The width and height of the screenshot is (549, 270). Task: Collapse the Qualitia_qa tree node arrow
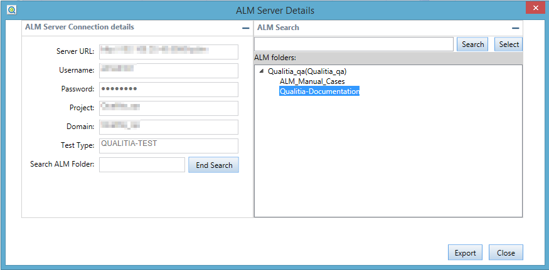click(262, 71)
